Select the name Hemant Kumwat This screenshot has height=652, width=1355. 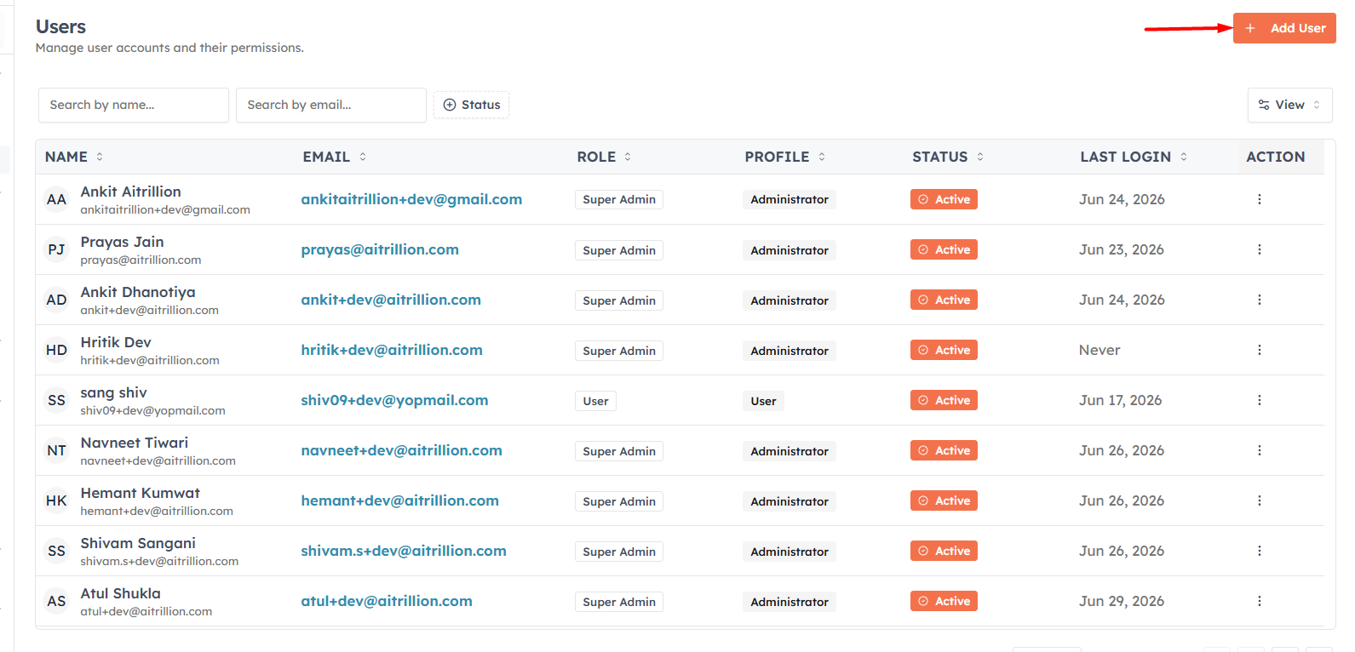click(x=141, y=493)
